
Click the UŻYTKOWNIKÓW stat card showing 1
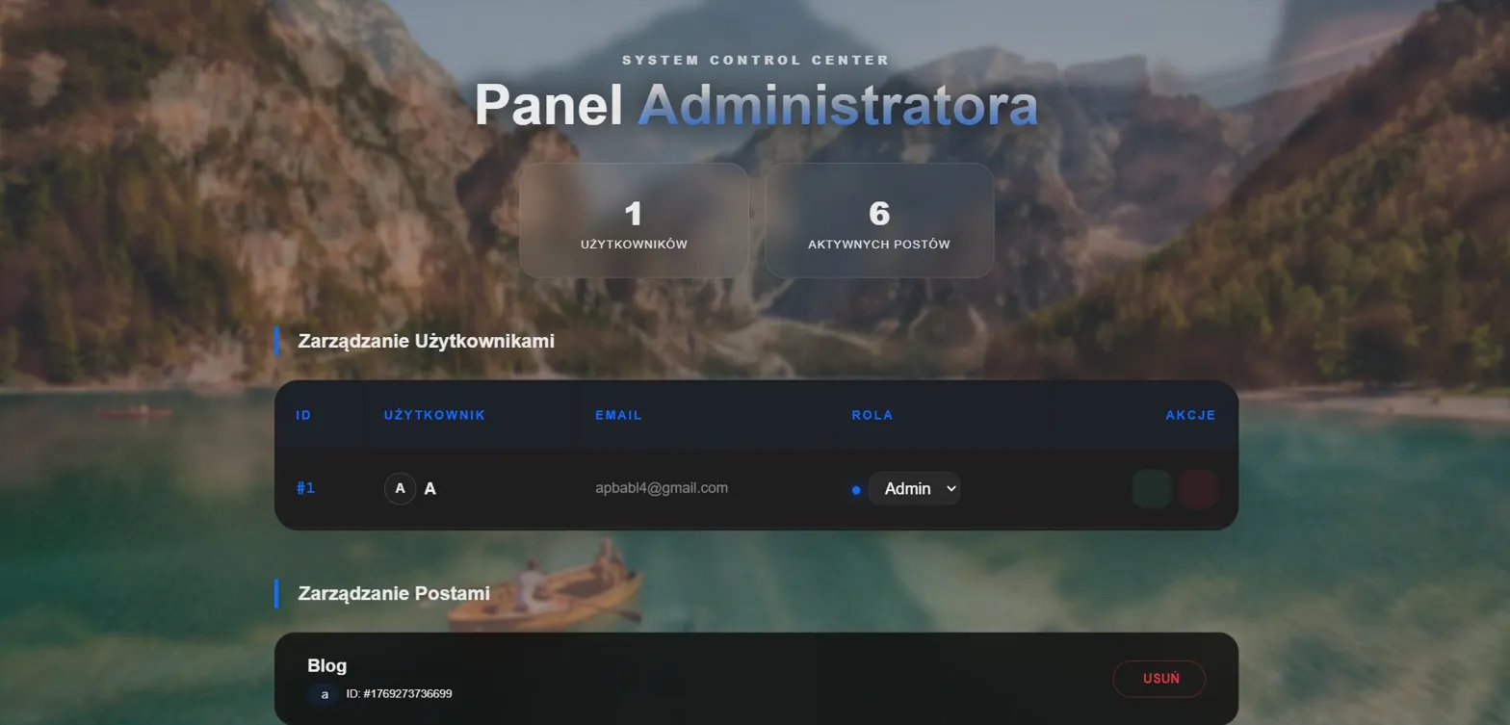click(x=634, y=220)
